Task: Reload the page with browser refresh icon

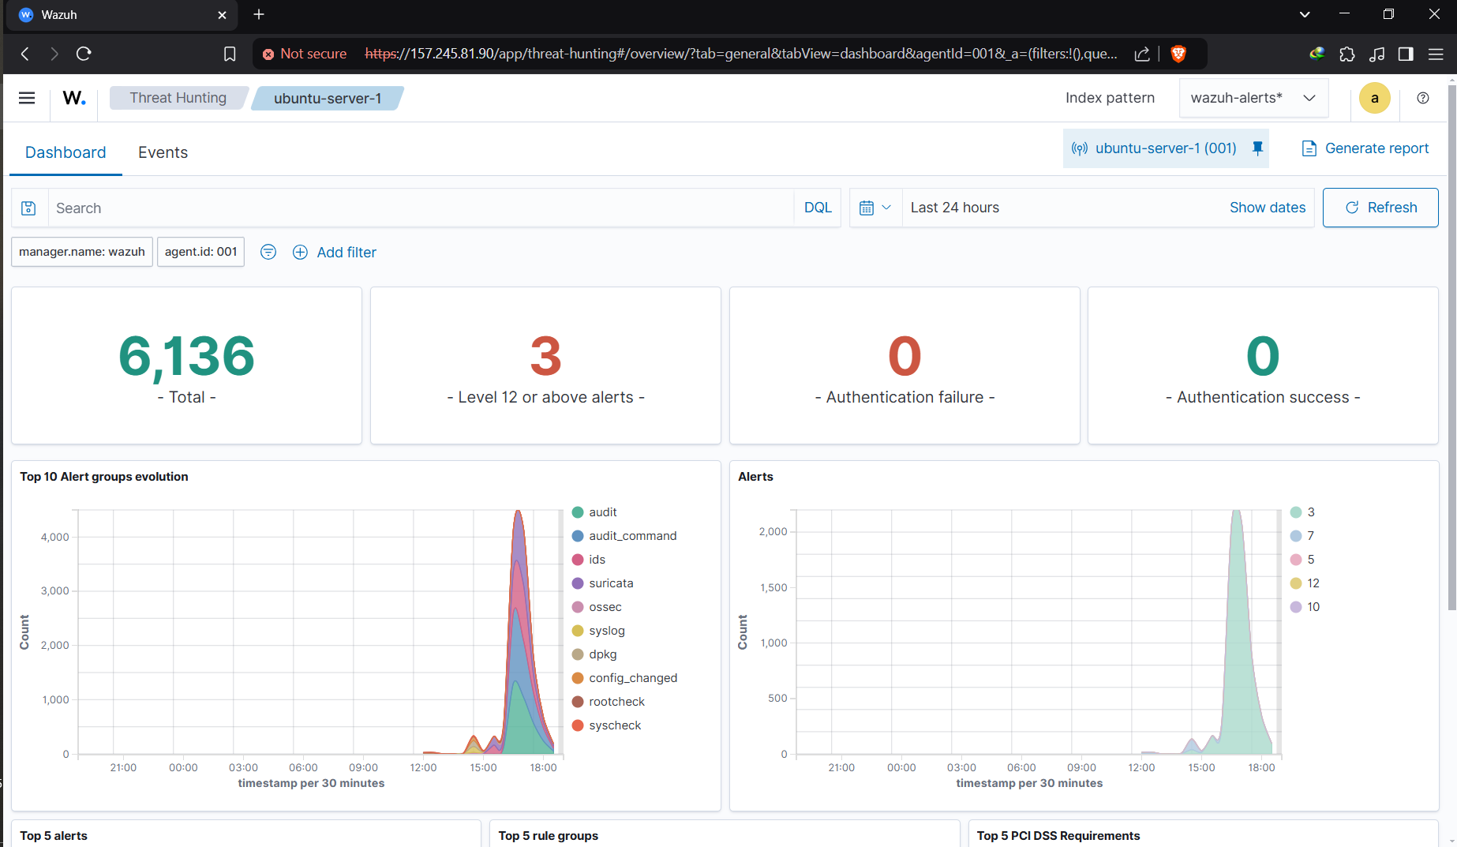Action: [84, 54]
